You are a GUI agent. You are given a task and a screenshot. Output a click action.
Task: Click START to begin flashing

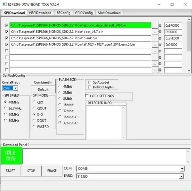pos(11,171)
